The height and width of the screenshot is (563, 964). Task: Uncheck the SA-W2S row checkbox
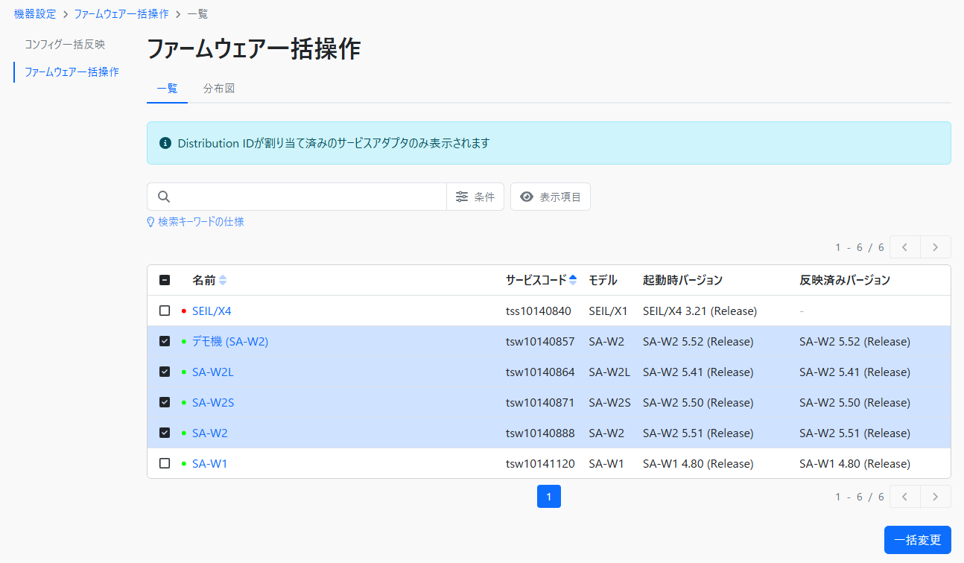click(x=165, y=402)
